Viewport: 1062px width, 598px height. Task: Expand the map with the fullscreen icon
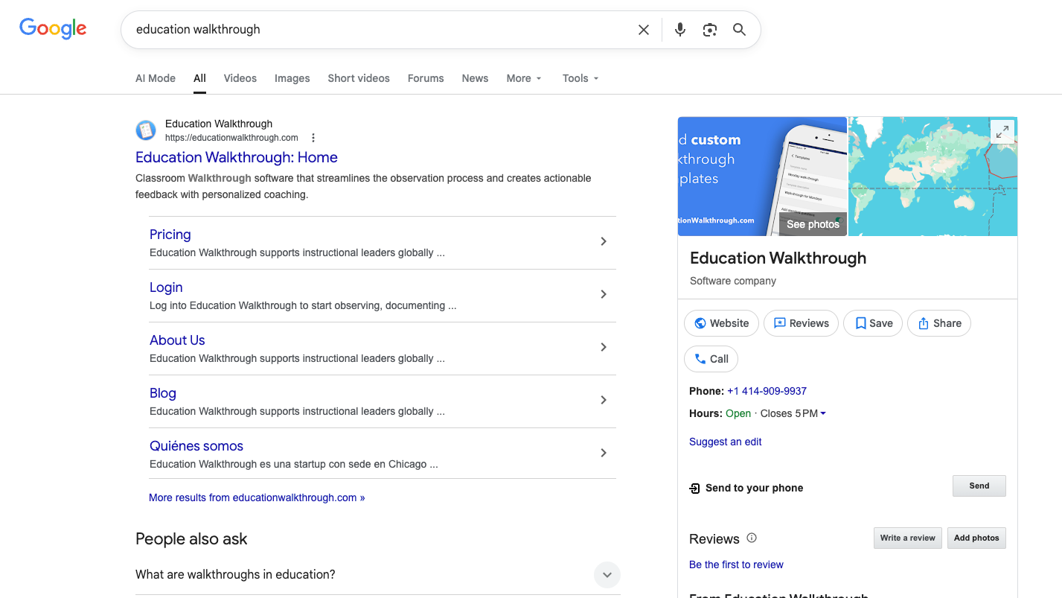click(x=1002, y=131)
